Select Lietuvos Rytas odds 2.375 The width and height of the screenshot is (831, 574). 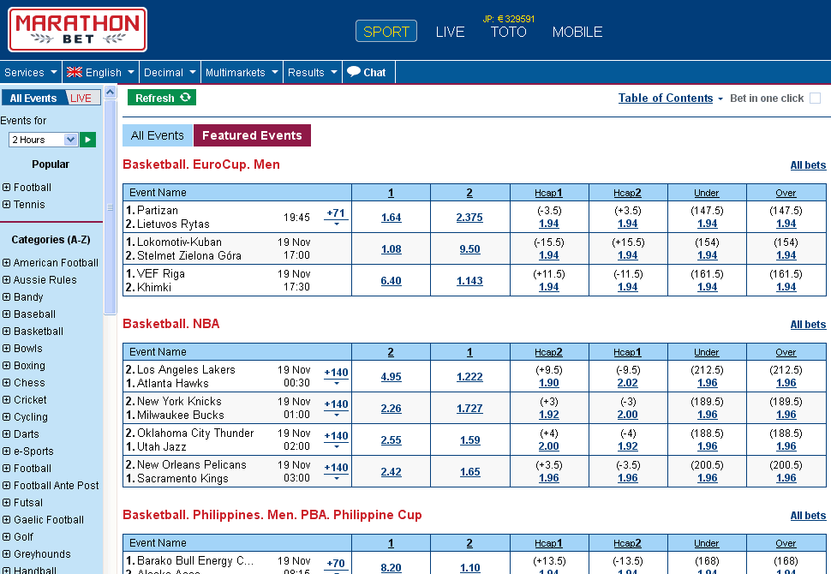tap(469, 218)
